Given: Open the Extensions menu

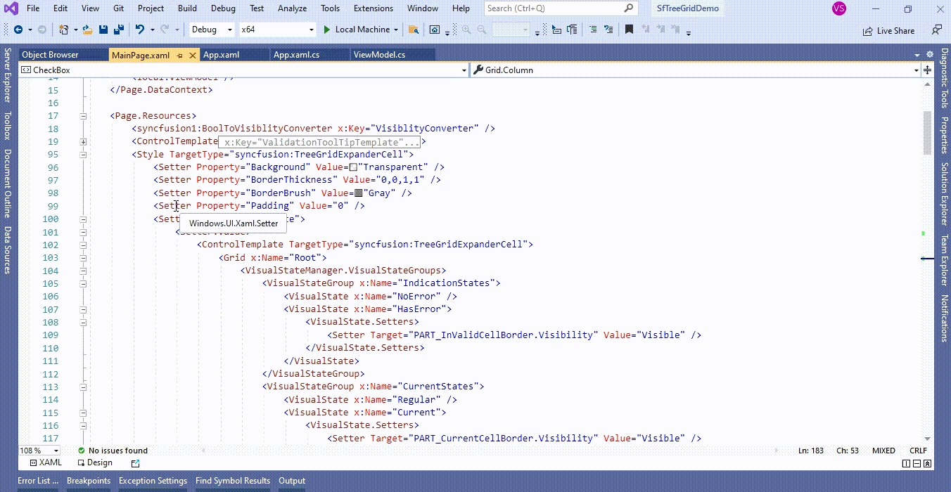Looking at the screenshot, I should (374, 8).
